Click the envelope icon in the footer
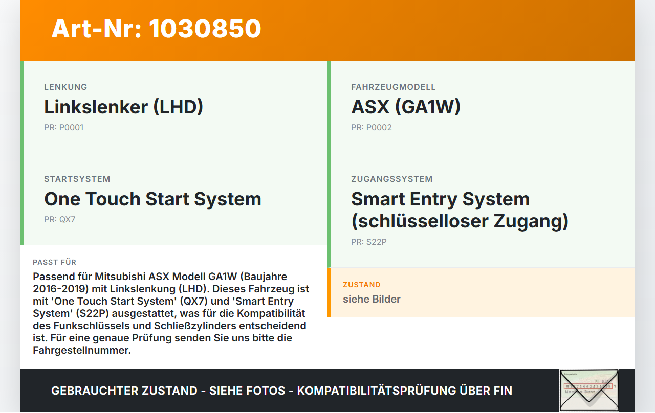This screenshot has width=655, height=413. [x=589, y=391]
